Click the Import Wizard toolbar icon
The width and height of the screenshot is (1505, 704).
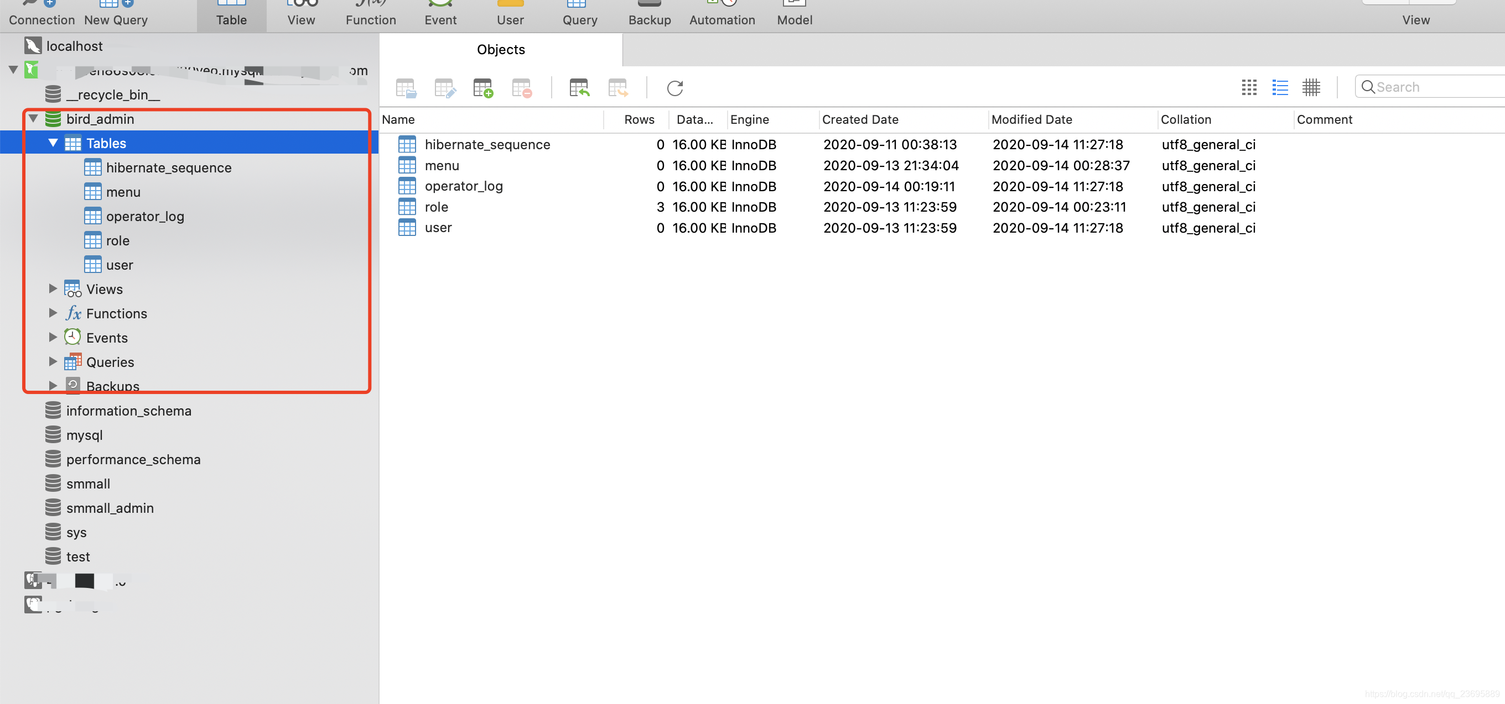click(579, 88)
